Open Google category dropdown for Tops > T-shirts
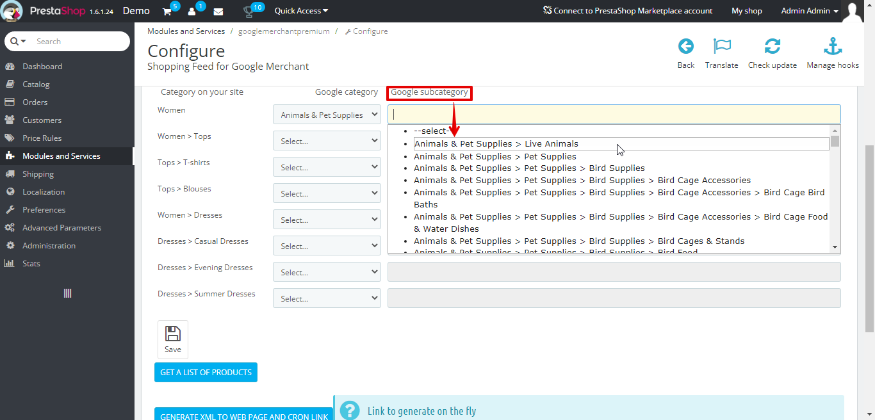 [327, 167]
